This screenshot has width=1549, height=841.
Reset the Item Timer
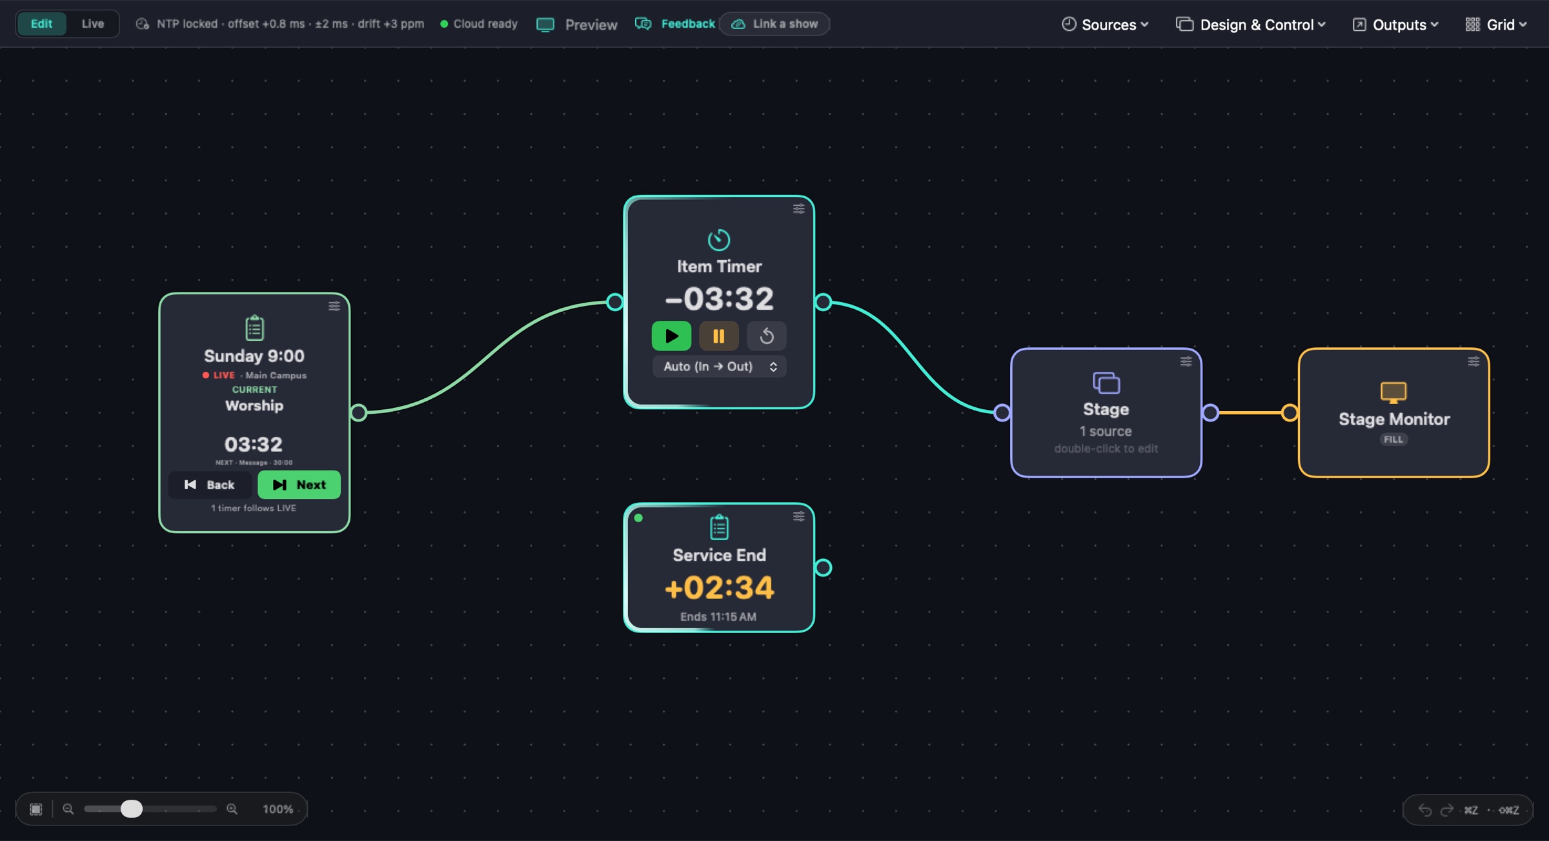[766, 336]
